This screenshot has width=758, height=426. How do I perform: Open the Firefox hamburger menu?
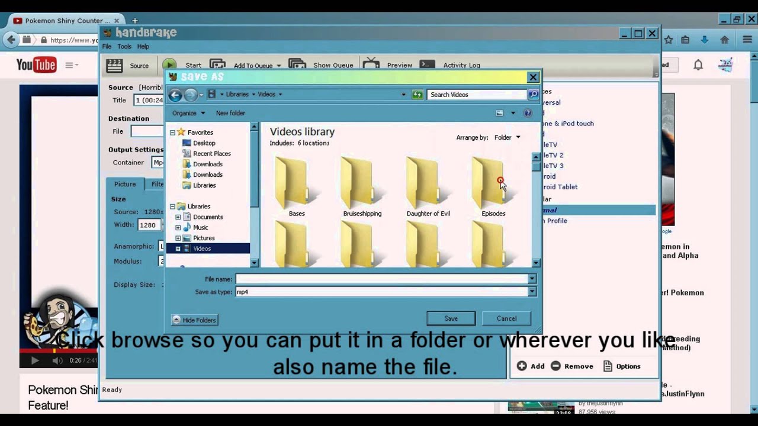747,40
